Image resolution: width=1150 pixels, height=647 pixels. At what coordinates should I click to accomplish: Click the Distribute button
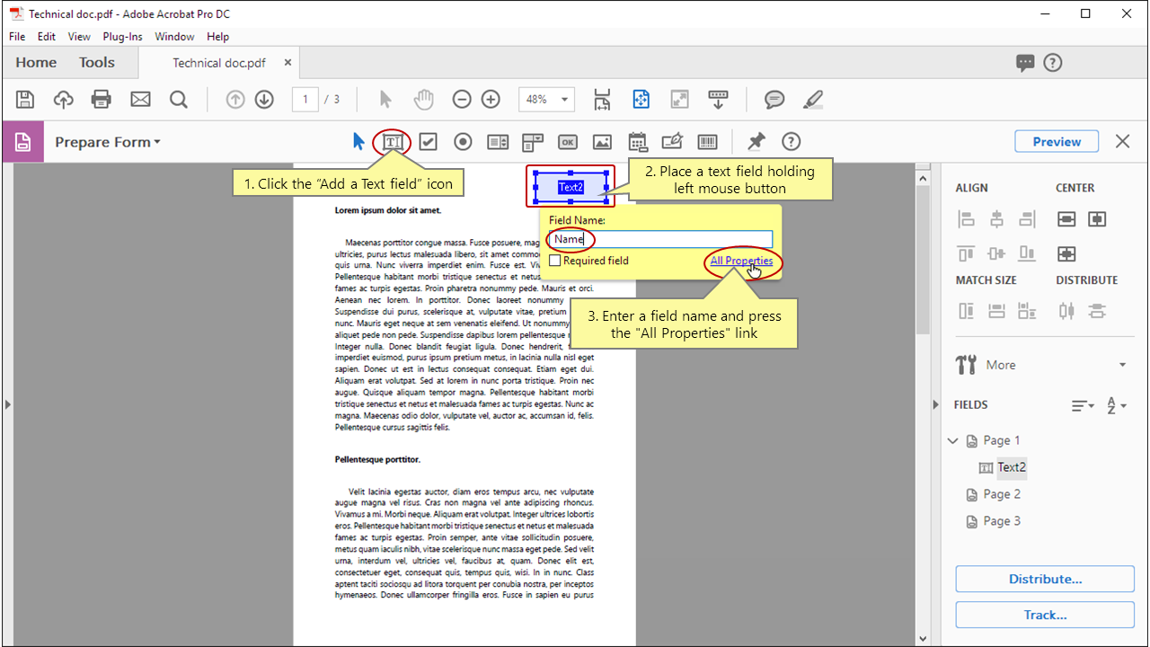1044,579
